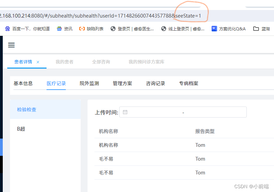Click the browser address bar URL
This screenshot has height=192, width=274.
pyautogui.click(x=100, y=16)
